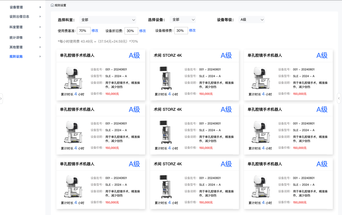Screen dimensions: 342x215
Task: Click the 其他管理 chevron arrow
Action: pos(40,47)
